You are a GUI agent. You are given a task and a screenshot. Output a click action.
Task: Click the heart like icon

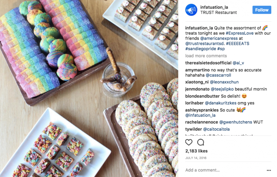pyautogui.click(x=189, y=142)
